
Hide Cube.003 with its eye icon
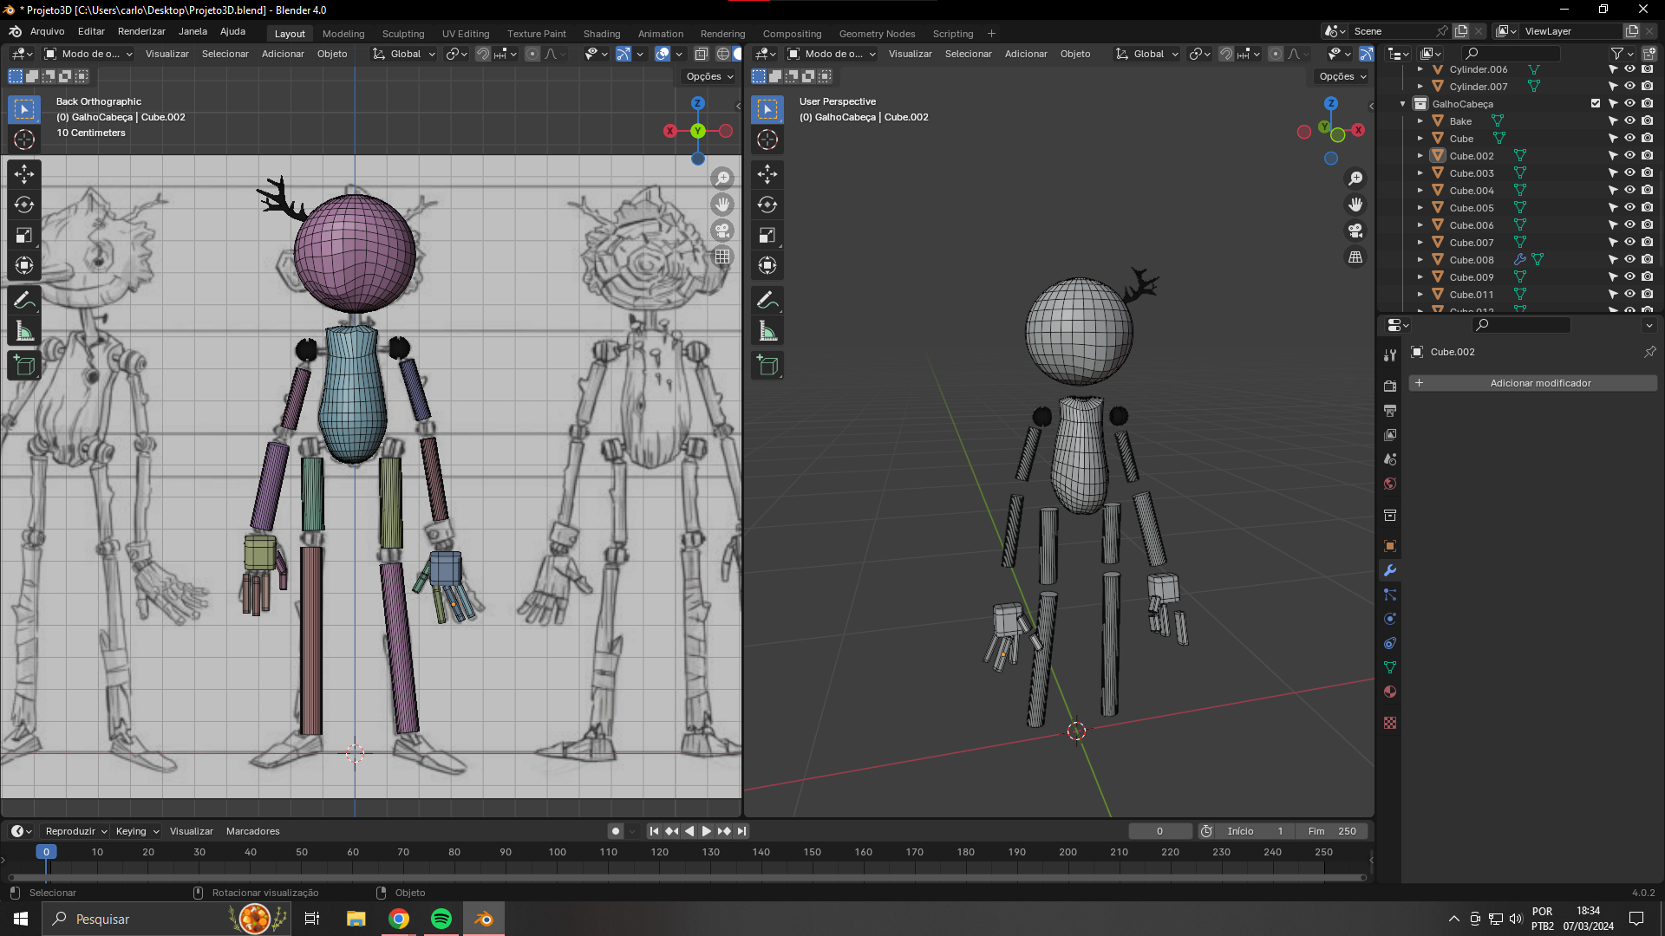click(x=1629, y=173)
